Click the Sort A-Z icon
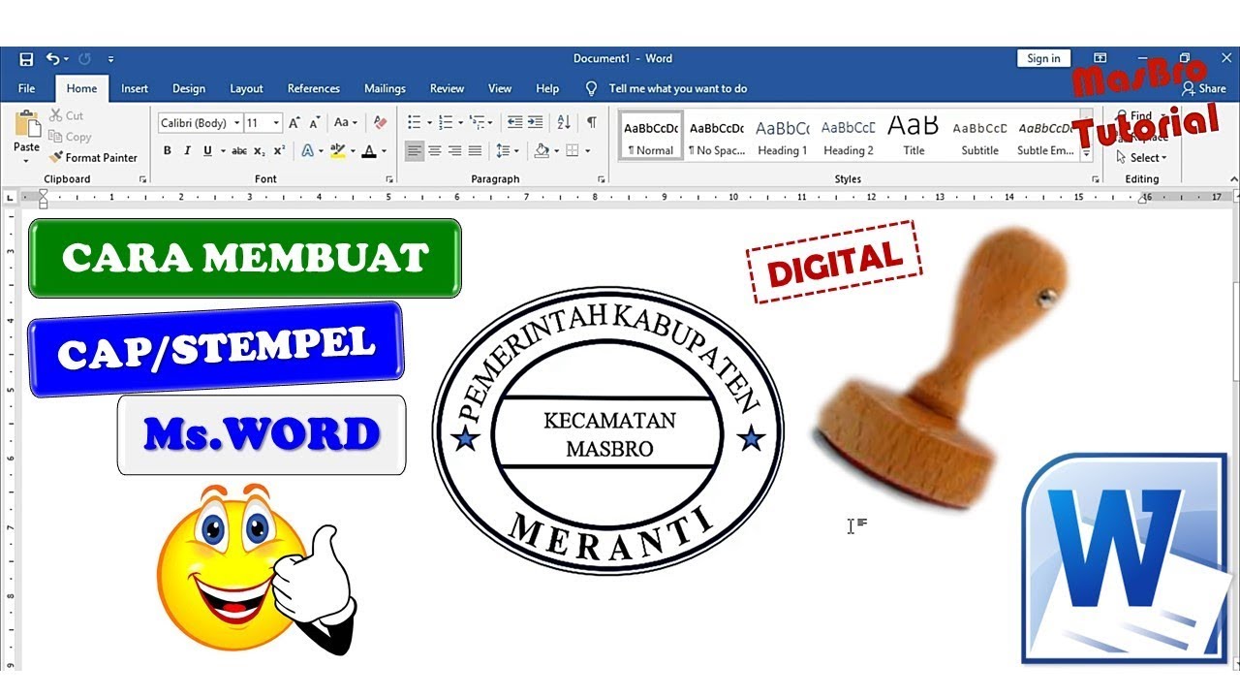The width and height of the screenshot is (1240, 698). tap(564, 122)
